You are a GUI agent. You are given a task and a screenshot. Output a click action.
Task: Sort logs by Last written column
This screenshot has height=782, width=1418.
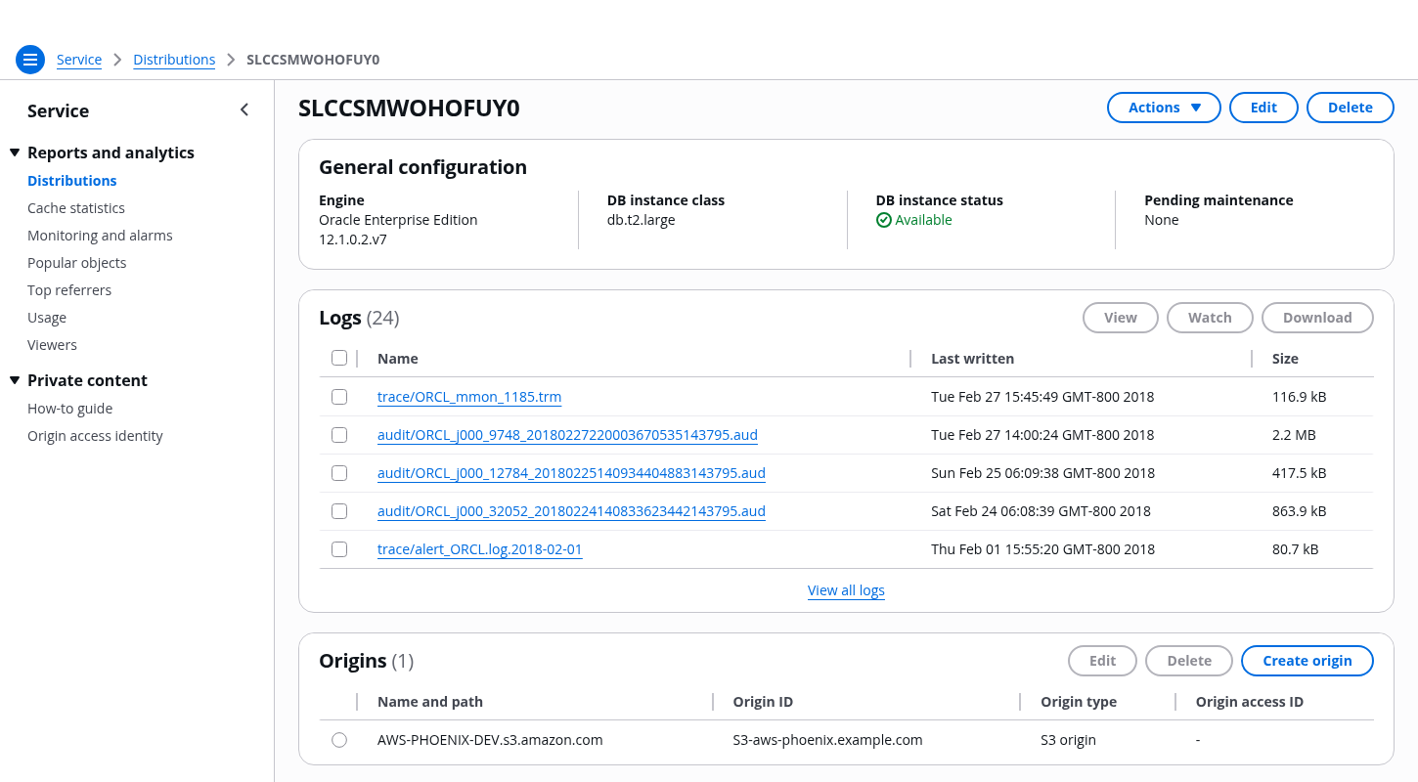[x=972, y=359]
